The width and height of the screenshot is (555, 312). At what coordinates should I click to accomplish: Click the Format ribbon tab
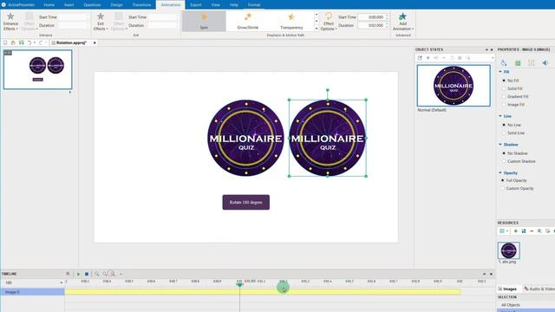click(x=254, y=5)
